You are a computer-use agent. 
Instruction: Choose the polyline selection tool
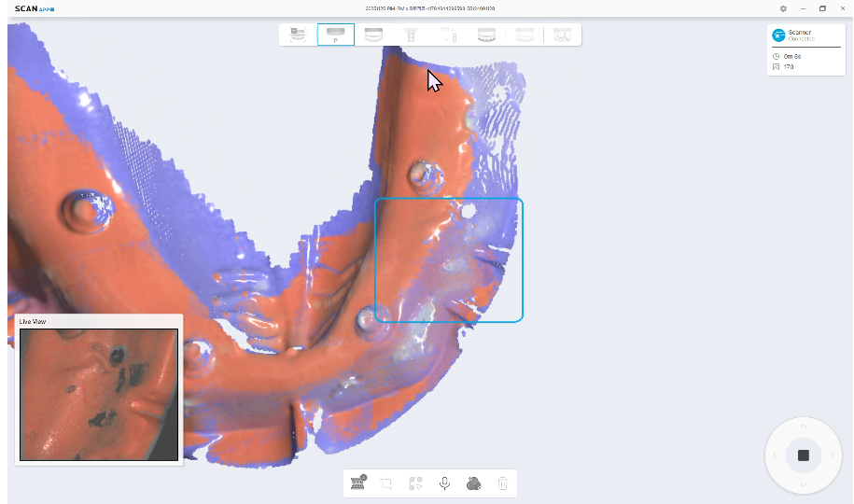(x=415, y=483)
